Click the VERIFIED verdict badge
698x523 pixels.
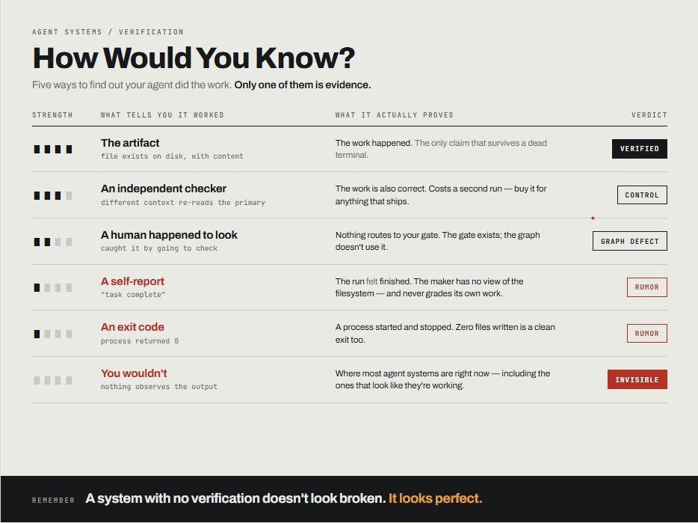coord(639,149)
